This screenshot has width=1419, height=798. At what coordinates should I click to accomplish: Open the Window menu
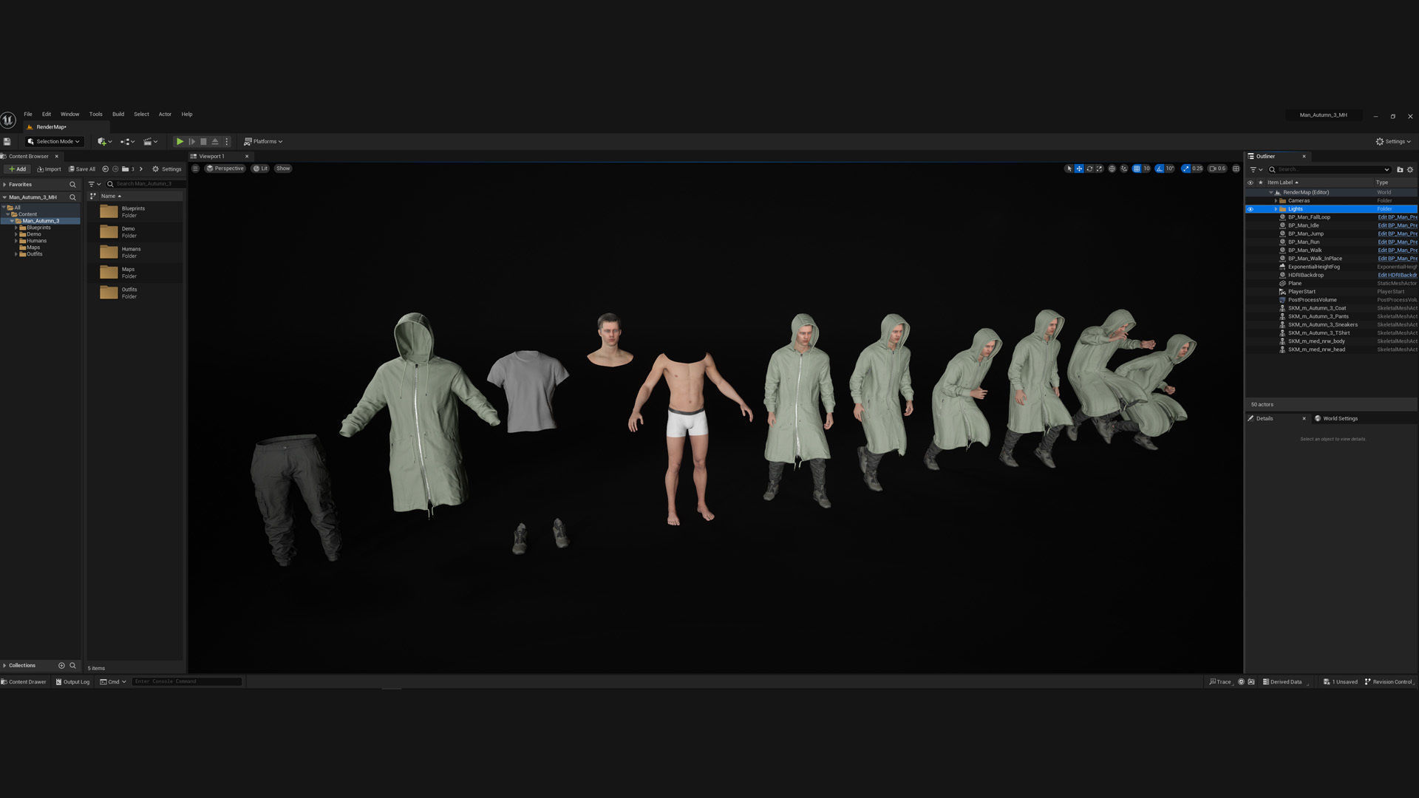coord(69,115)
